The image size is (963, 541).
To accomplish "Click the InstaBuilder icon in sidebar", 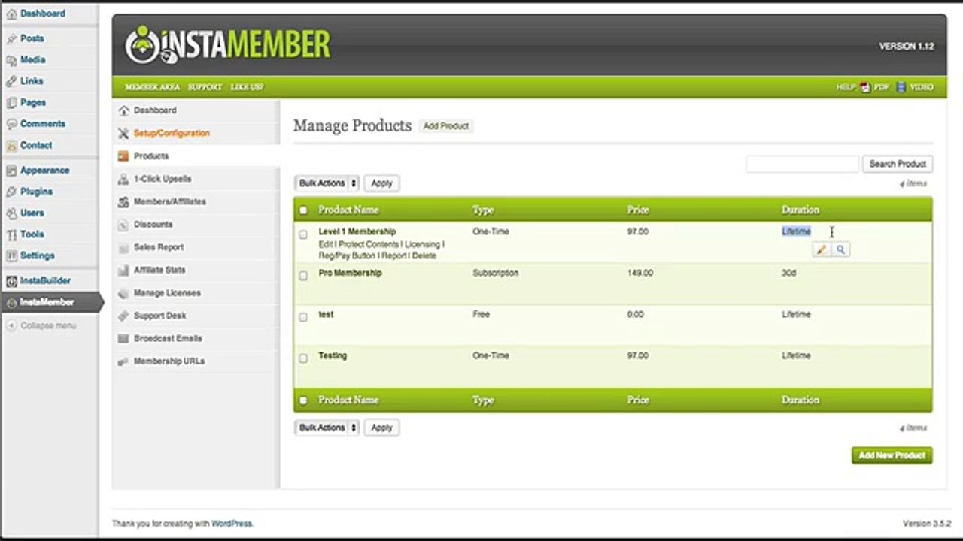I will point(11,281).
